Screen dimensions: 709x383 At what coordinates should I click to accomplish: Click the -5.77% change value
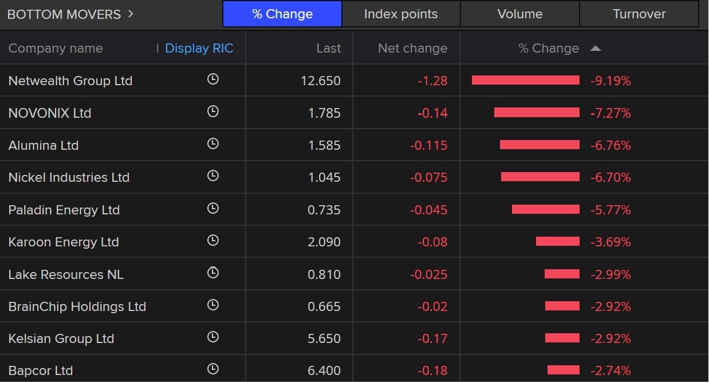coord(610,210)
